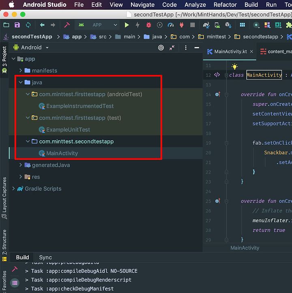This screenshot has height=293, width=292.
Task: Select the Build tab in bottom panel
Action: [x=22, y=257]
